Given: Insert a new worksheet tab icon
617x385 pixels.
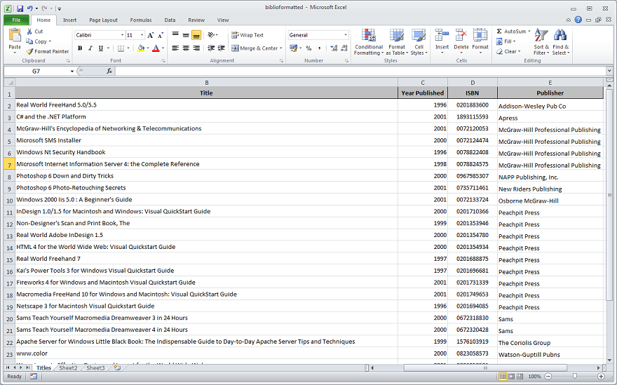Looking at the screenshot, I should point(117,367).
